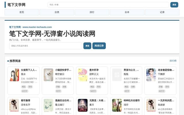Open the 分类 navigation tab

tap(57, 12)
